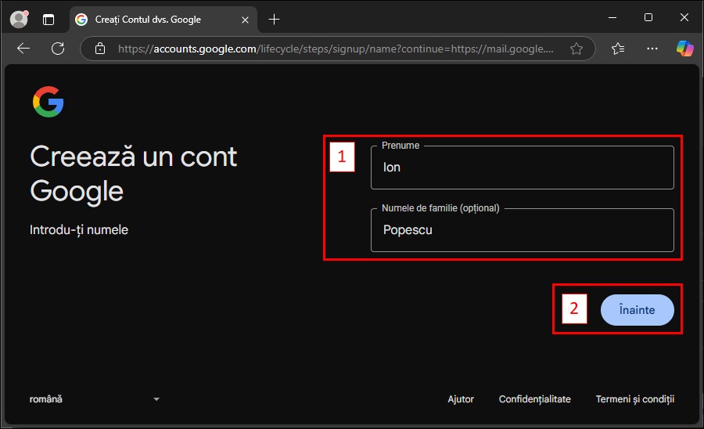This screenshot has height=429, width=704.
Task: Click the address bar with the accounts.google.com URL
Action: pyautogui.click(x=336, y=49)
